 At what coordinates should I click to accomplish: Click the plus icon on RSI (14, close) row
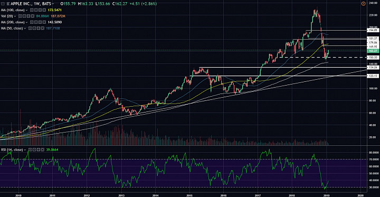(39, 149)
